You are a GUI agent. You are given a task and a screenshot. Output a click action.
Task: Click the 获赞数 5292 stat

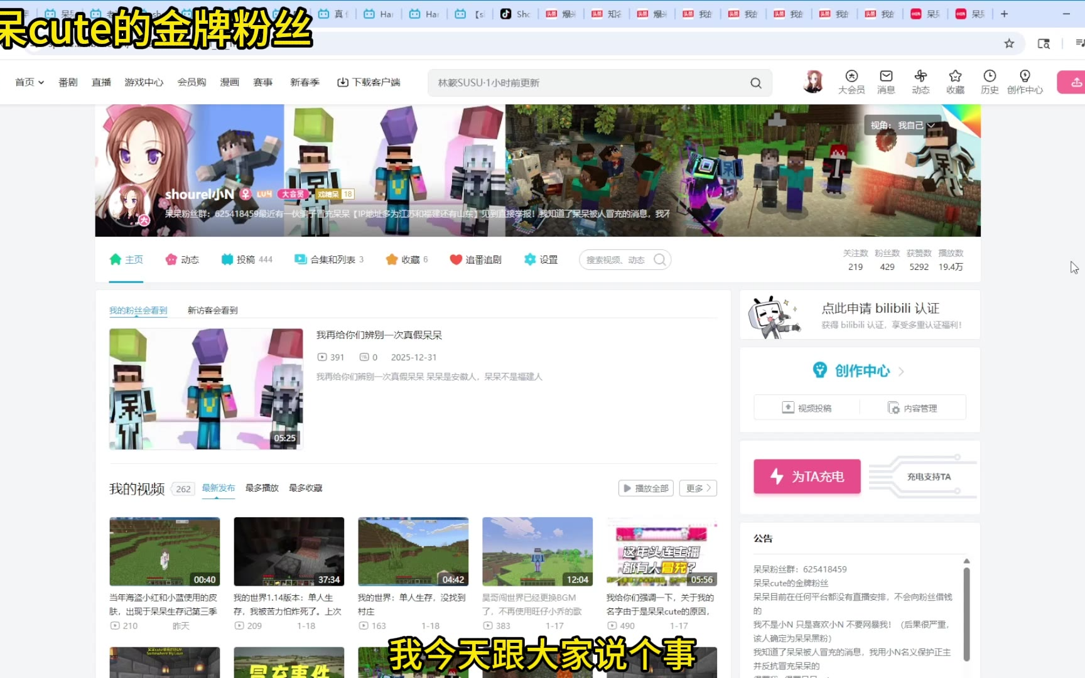tap(919, 260)
